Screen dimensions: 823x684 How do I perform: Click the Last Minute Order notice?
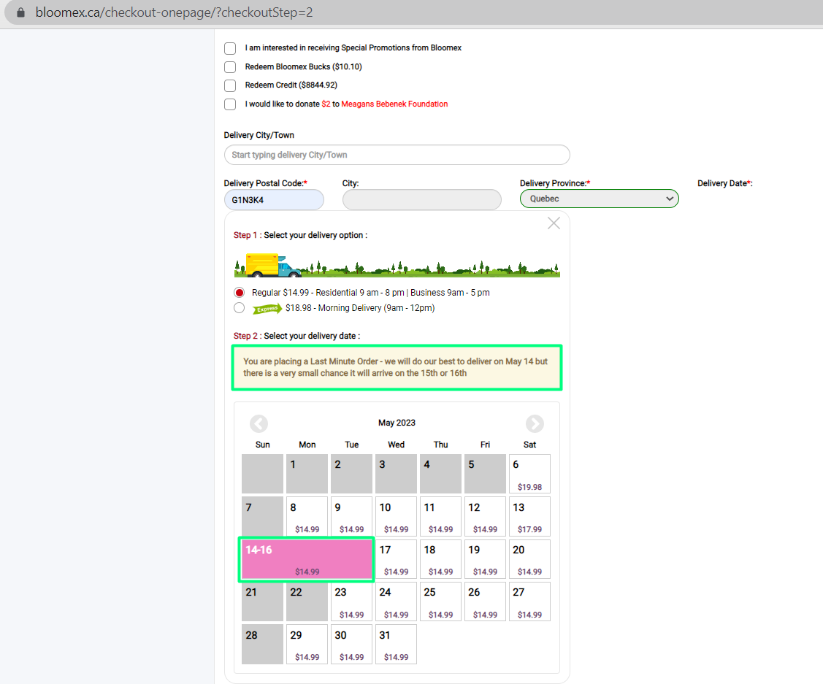(x=397, y=367)
